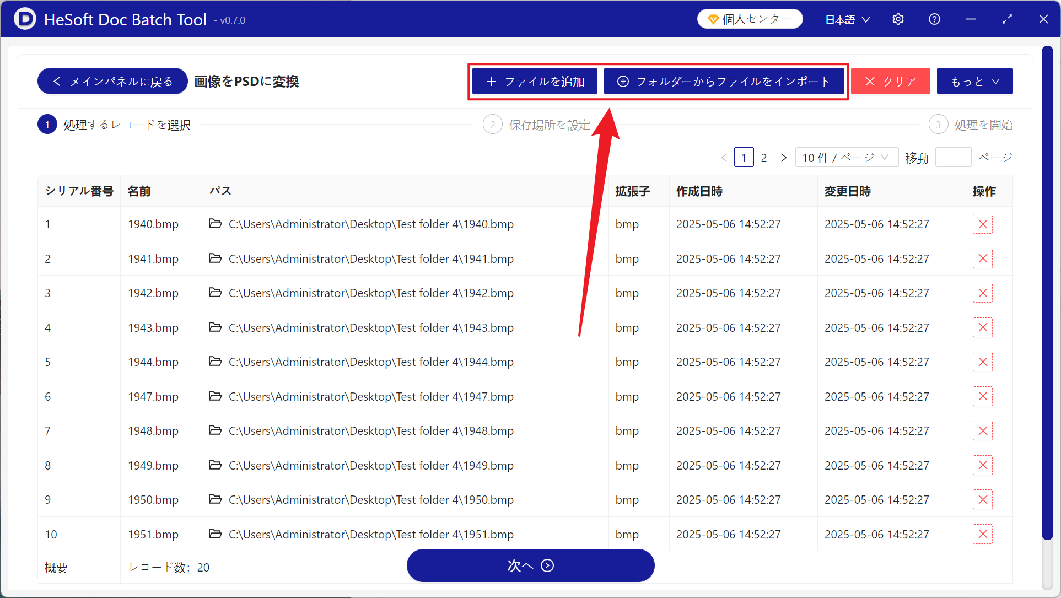Open folder icon for 1942.bmp path
The image size is (1061, 598).
click(216, 292)
